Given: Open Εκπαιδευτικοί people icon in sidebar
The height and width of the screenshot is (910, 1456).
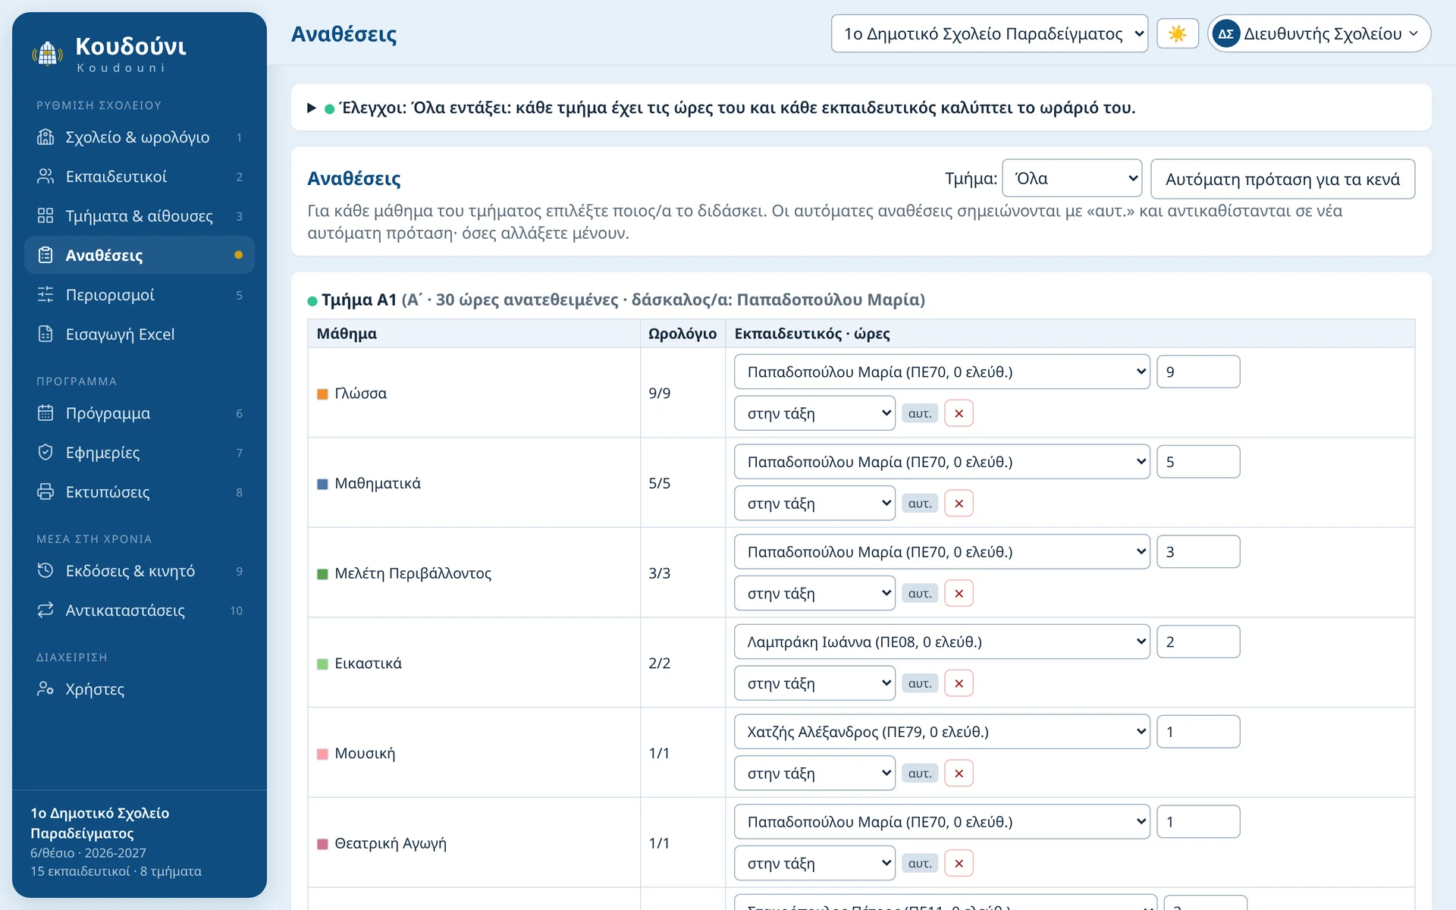Looking at the screenshot, I should 45,177.
